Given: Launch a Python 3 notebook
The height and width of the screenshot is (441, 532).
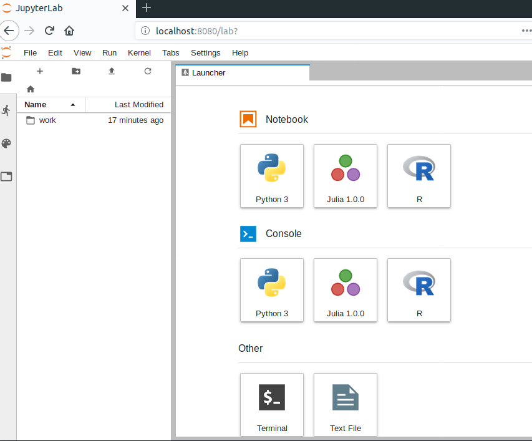Looking at the screenshot, I should point(272,176).
